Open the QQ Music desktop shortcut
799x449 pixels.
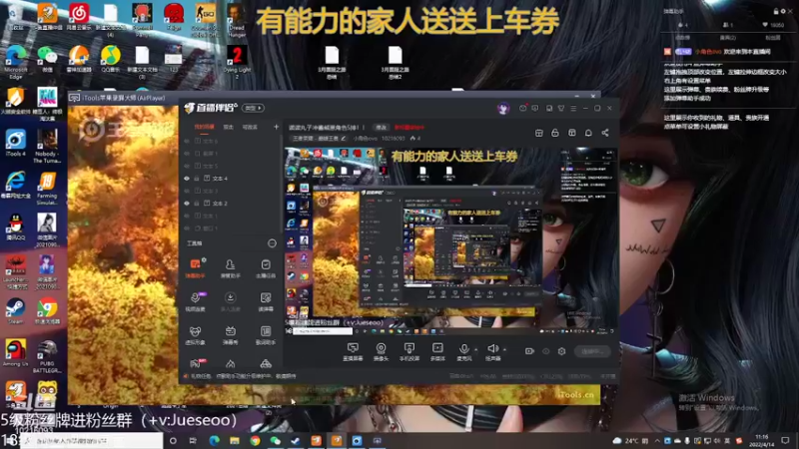(110, 59)
